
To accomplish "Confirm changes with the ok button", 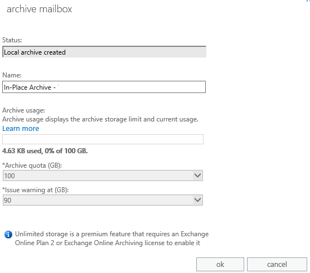I will click(x=220, y=264).
